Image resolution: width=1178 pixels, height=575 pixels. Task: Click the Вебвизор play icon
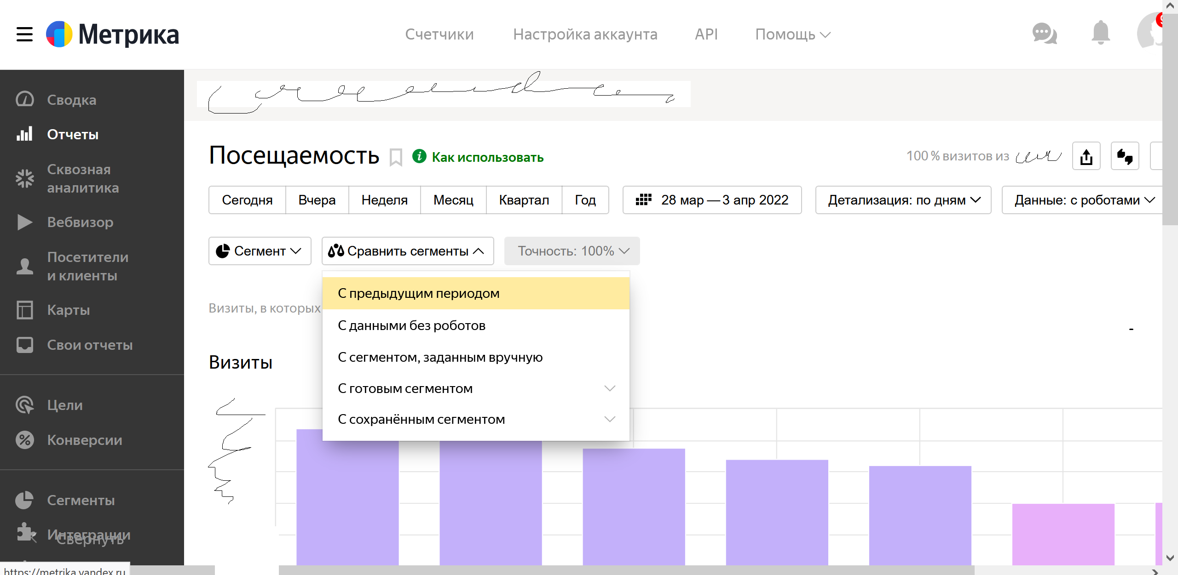(x=25, y=222)
